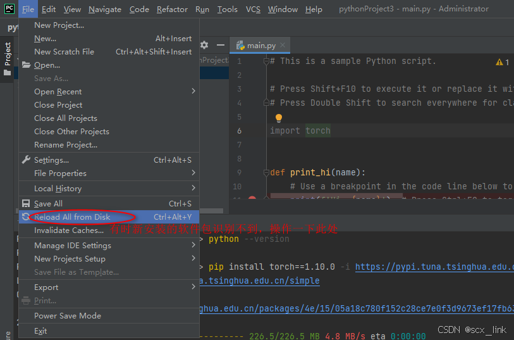Click the Save All floppy disk icon
The height and width of the screenshot is (340, 514).
point(26,203)
